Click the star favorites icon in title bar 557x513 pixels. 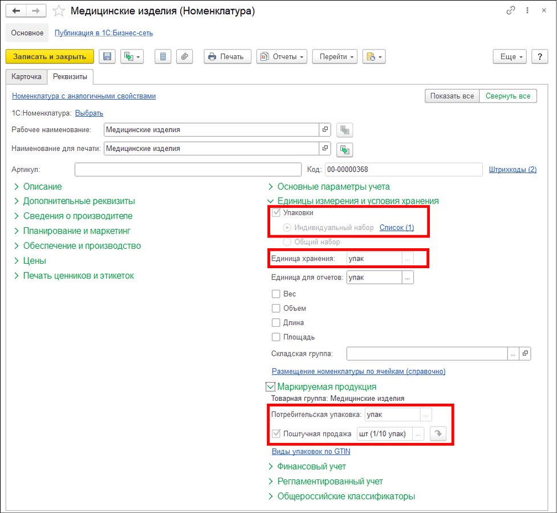(x=58, y=11)
